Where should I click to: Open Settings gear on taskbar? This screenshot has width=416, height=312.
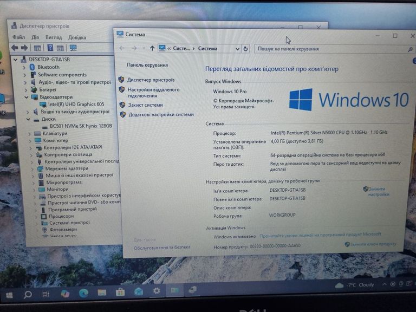pos(157,291)
